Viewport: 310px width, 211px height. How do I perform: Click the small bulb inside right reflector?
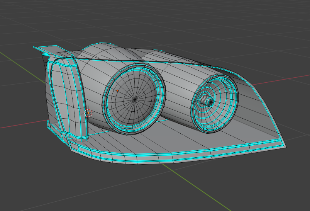[x=207, y=100]
